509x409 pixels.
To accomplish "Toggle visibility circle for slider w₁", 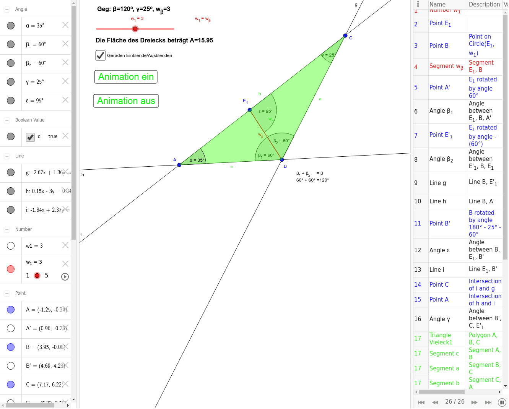I will [x=11, y=269].
